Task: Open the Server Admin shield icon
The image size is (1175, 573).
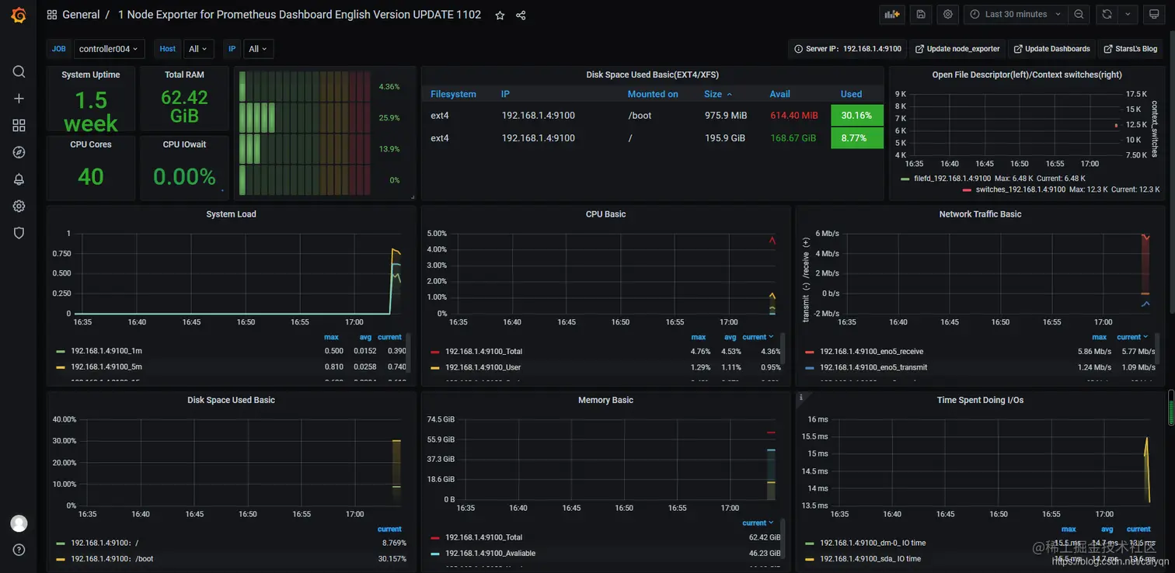Action: point(19,233)
